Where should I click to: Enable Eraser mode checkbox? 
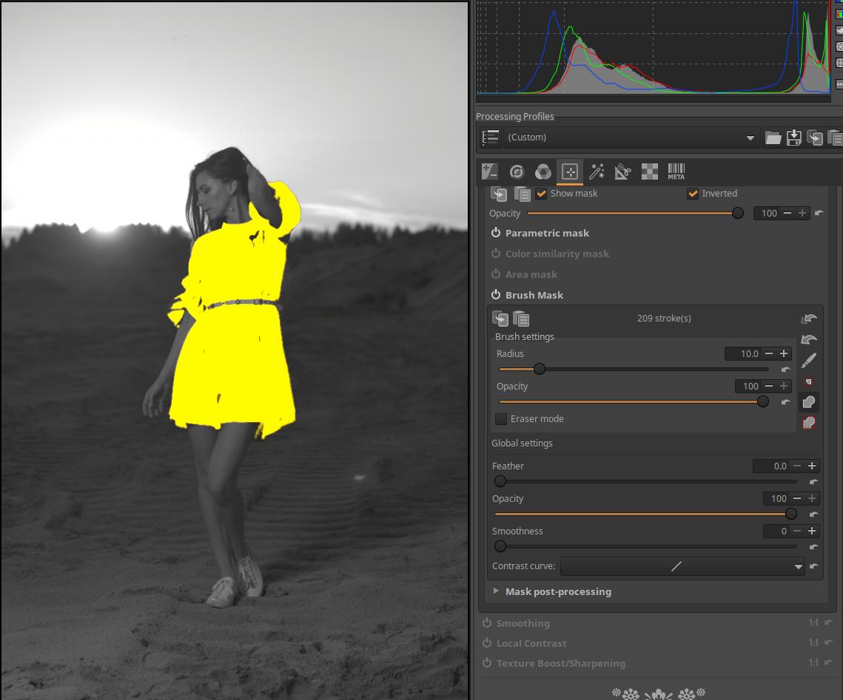point(501,419)
